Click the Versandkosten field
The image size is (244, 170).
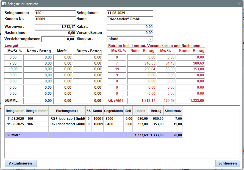[x=130, y=33]
